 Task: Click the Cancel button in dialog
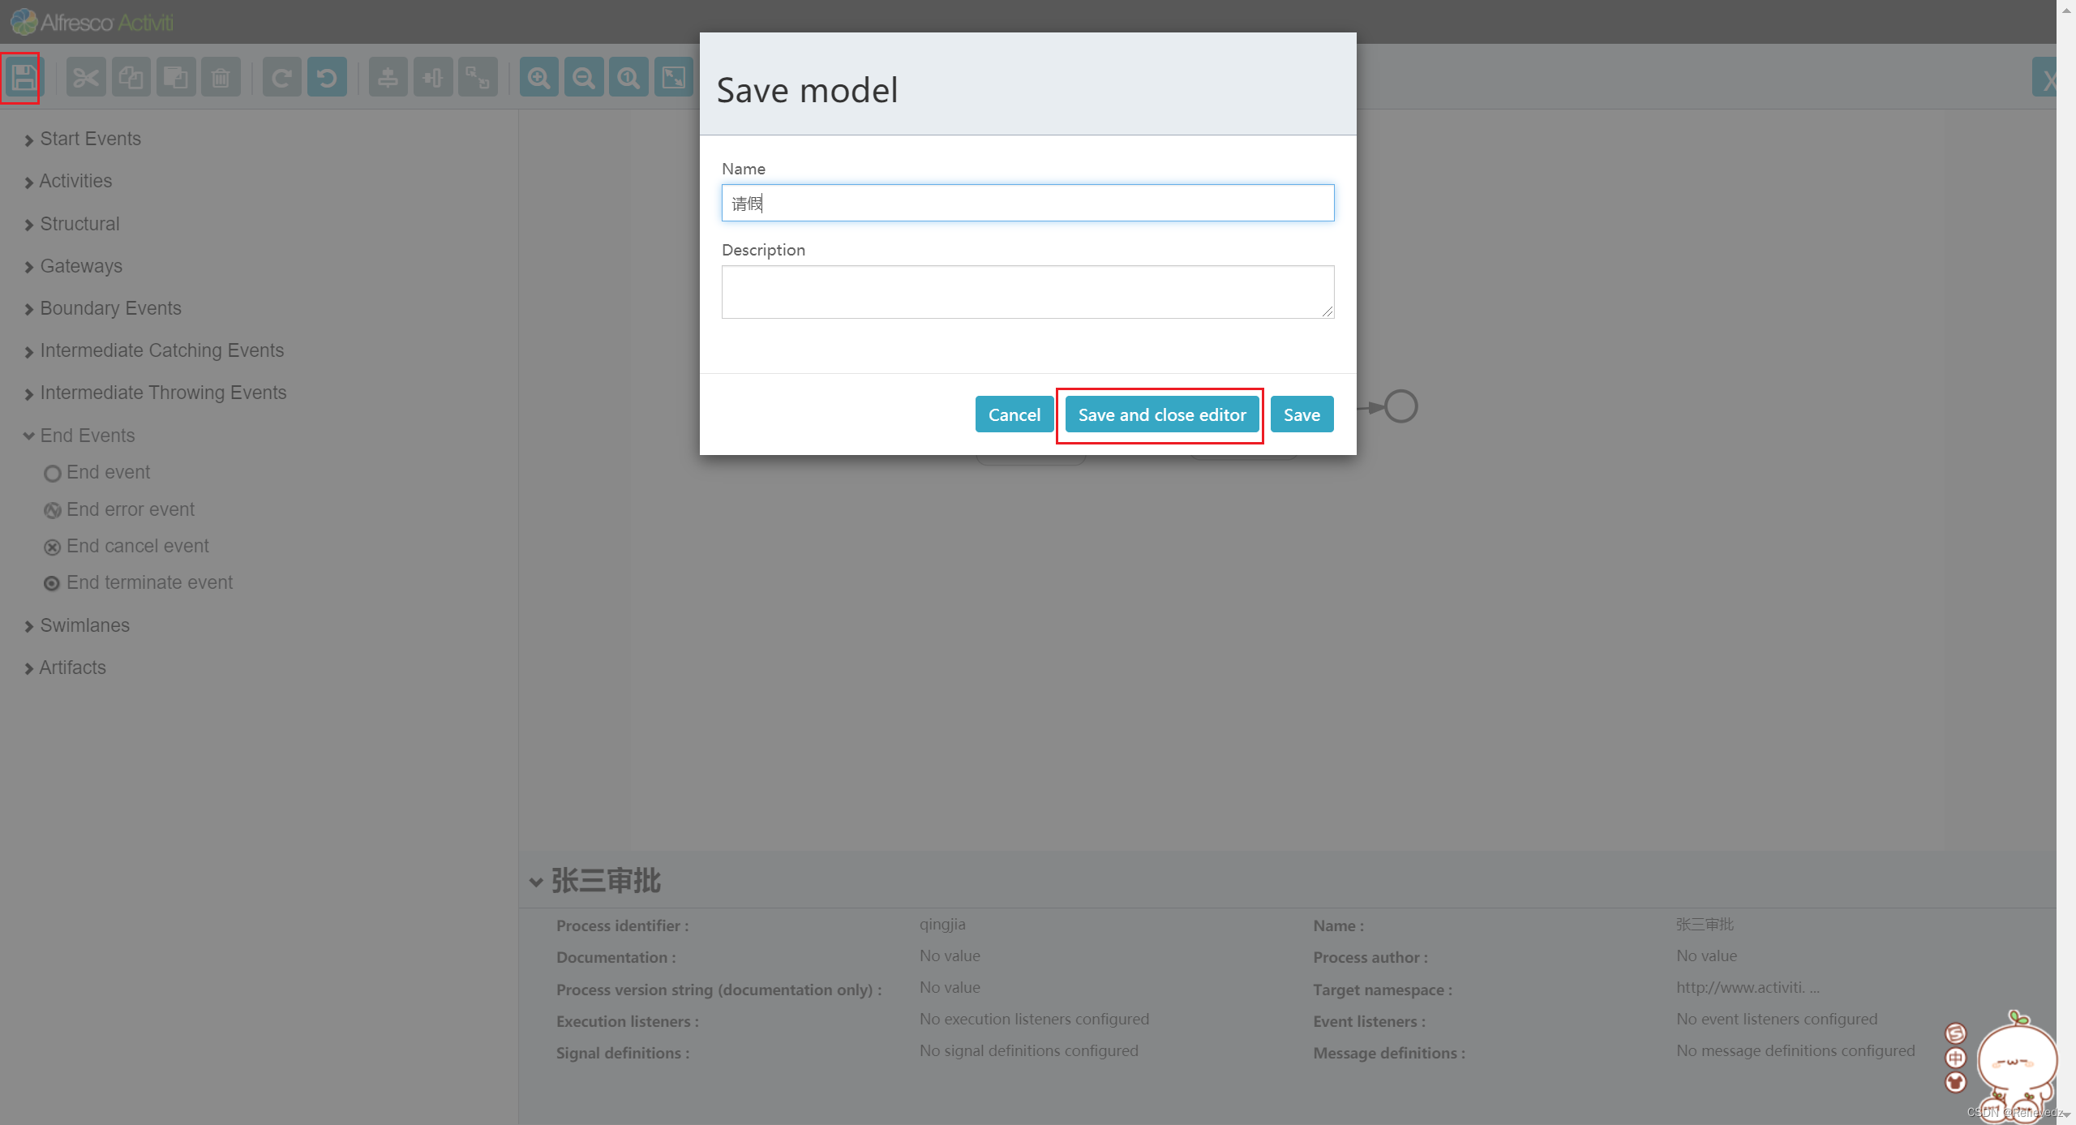1014,414
